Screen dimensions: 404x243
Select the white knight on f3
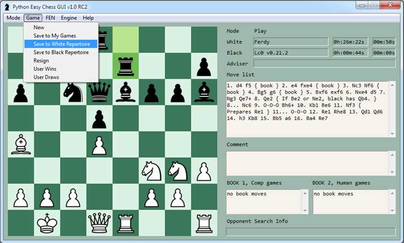[x=151, y=171]
